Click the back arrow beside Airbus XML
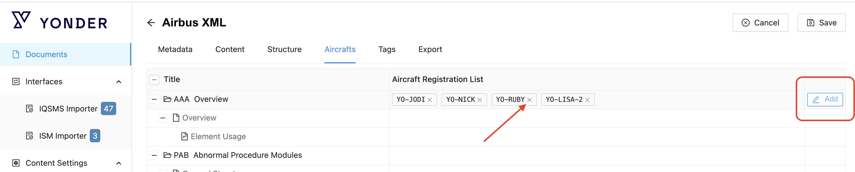 click(x=151, y=23)
